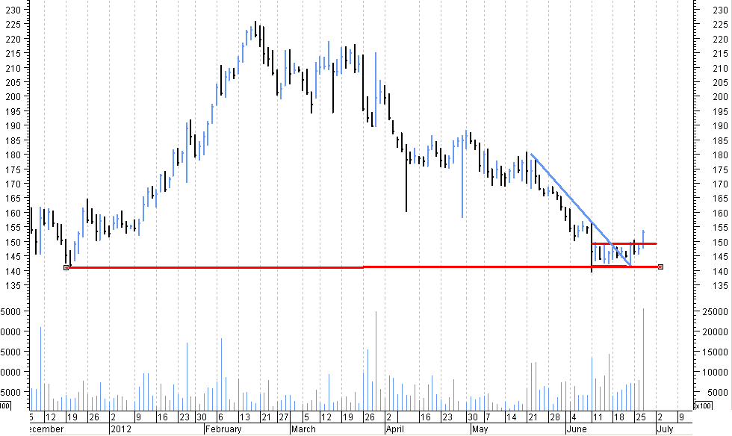Image resolution: width=732 pixels, height=436 pixels.
Task: Click the 'June' month label
Action: (x=576, y=429)
